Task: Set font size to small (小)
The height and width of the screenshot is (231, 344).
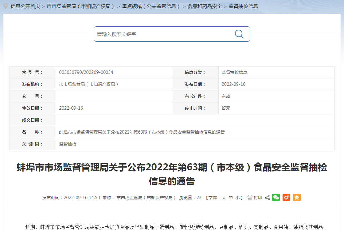Action: pos(237,198)
